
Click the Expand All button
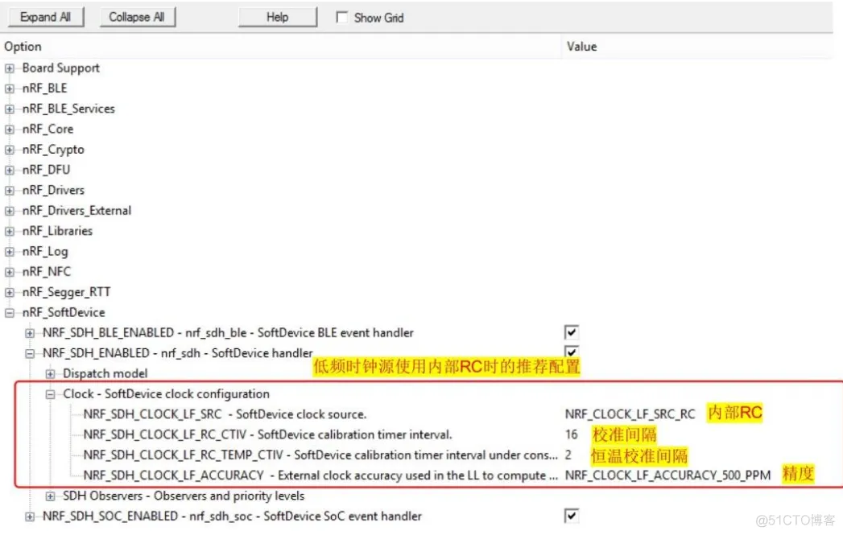(x=46, y=17)
